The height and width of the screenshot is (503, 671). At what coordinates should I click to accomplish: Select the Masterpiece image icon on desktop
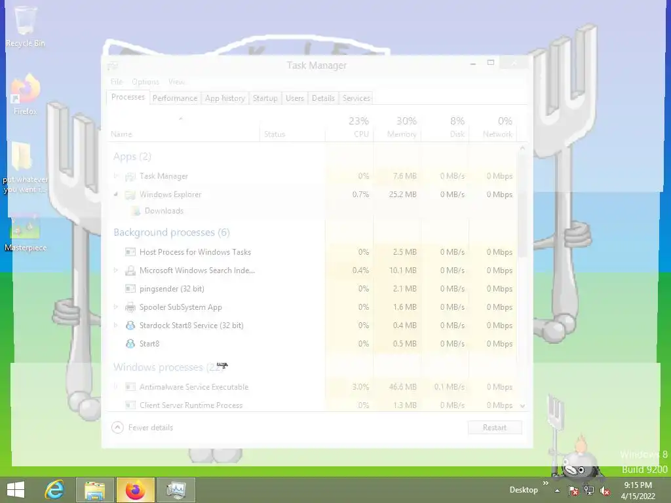click(26, 227)
